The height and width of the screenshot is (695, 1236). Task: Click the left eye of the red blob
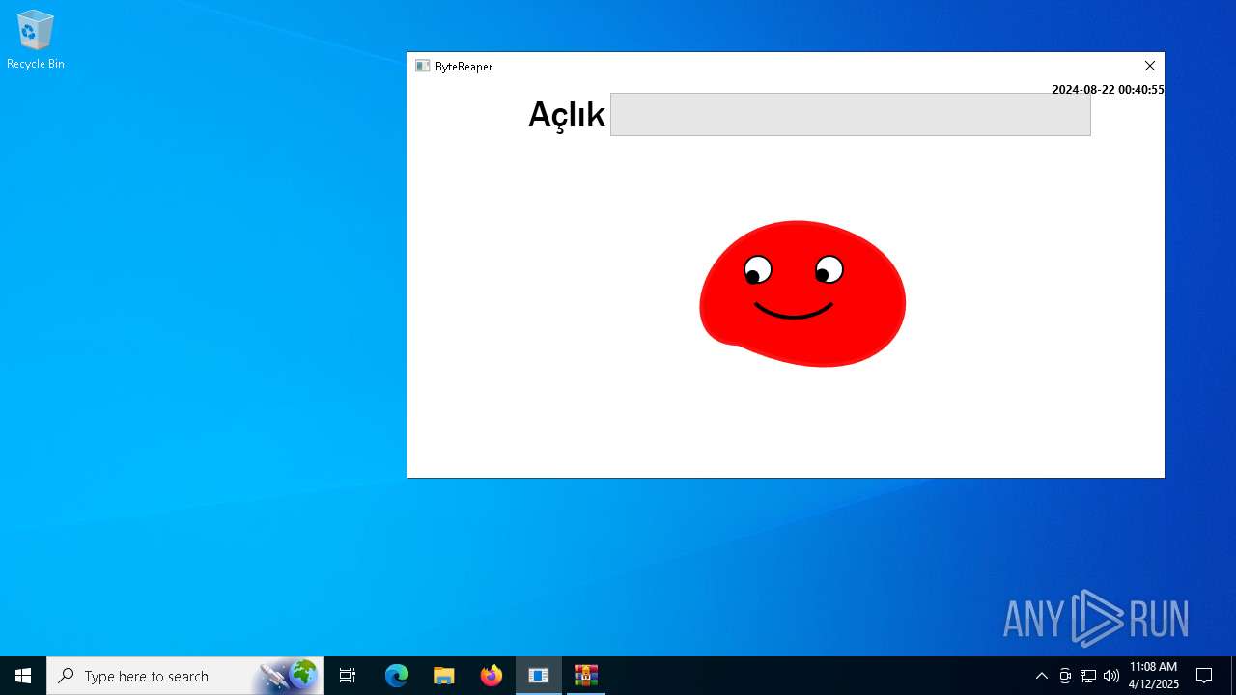coord(758,269)
